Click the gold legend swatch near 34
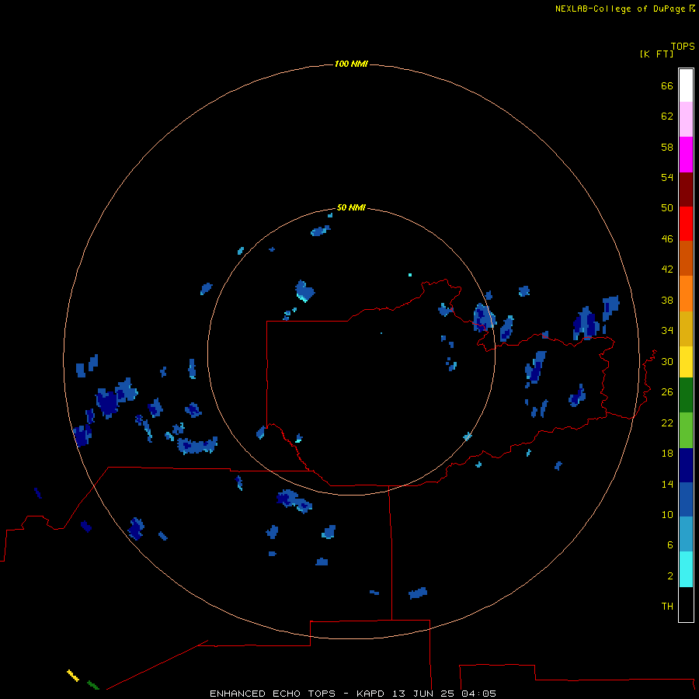 (x=686, y=329)
